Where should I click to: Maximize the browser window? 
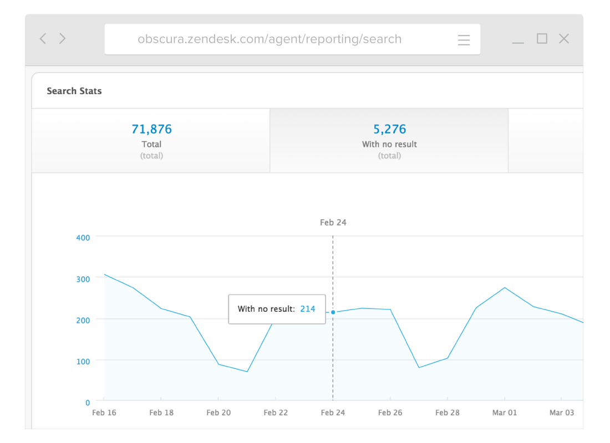pos(542,38)
